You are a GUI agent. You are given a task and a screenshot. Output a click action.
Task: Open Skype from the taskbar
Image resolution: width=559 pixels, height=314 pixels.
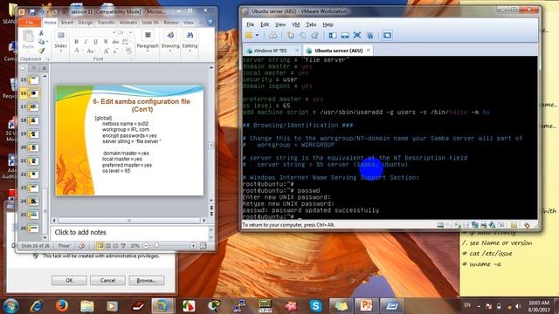coord(315,306)
